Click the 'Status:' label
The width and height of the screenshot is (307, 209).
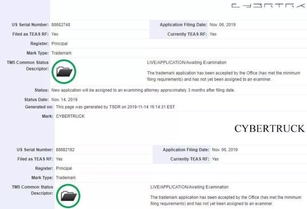(x=42, y=90)
